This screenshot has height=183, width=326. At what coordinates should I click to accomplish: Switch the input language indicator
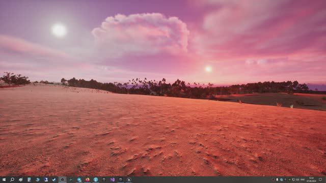[x=303, y=179]
